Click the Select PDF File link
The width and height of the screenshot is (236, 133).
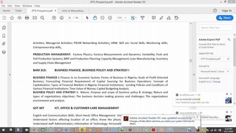206,54
